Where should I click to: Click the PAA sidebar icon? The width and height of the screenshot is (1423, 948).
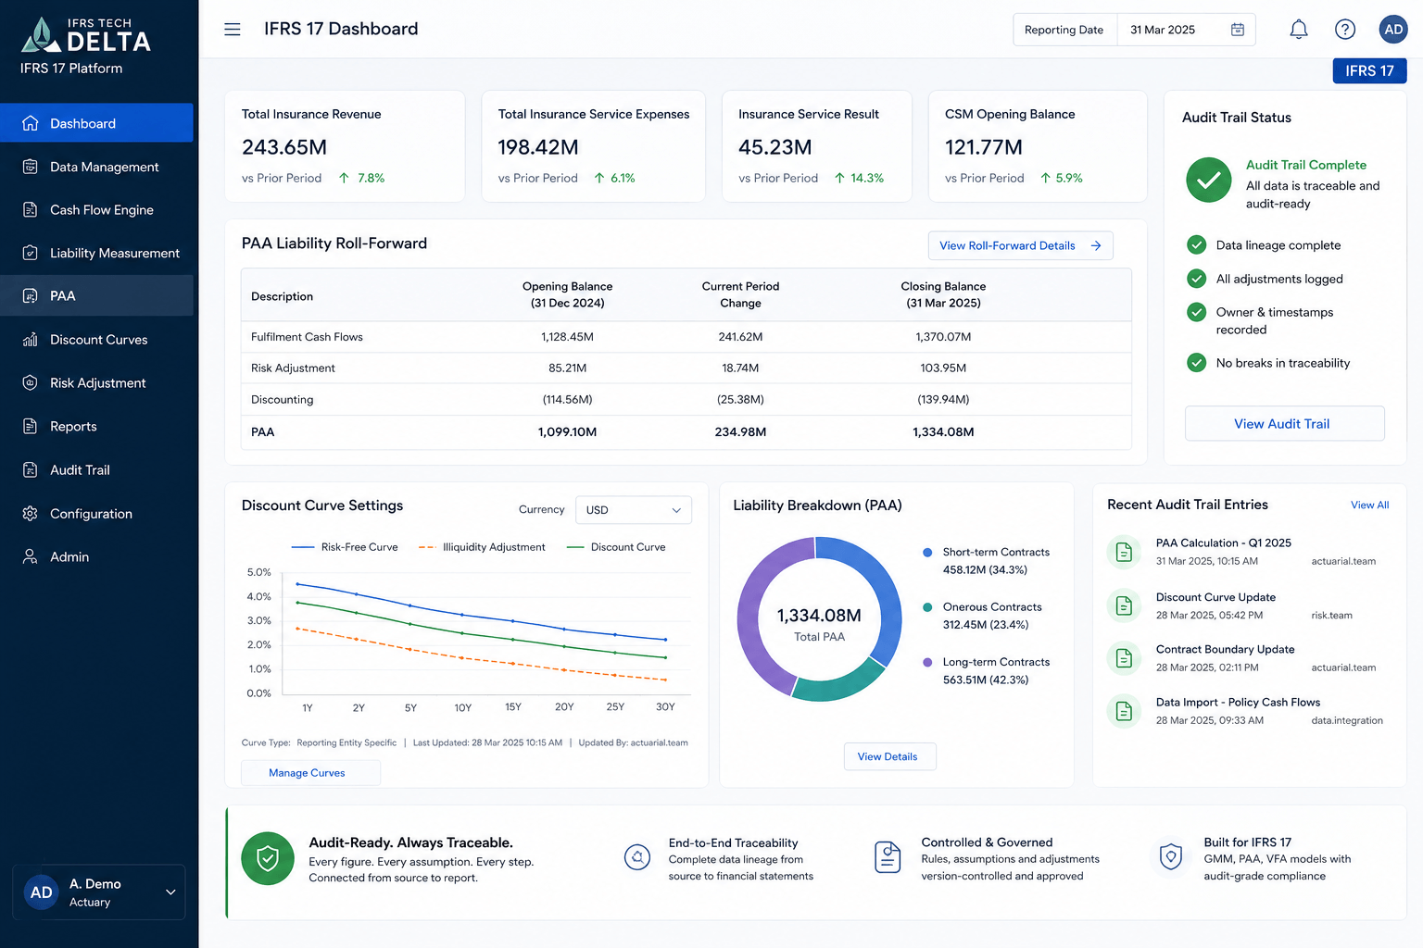tap(30, 296)
